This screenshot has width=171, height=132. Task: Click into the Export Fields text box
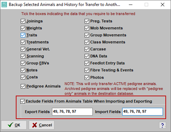72,112
